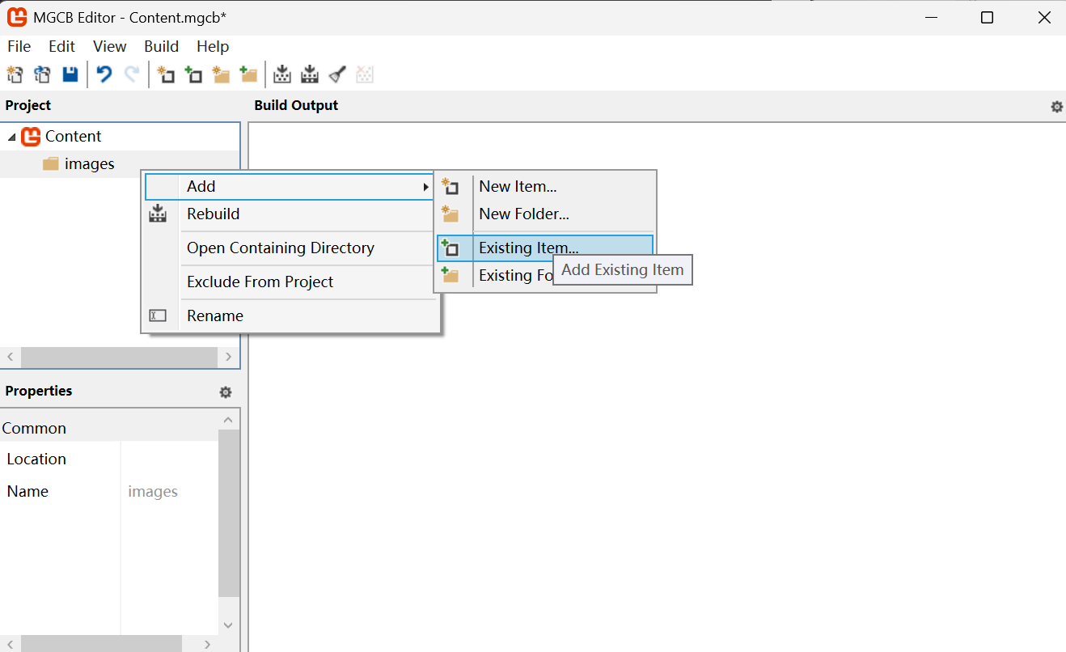Select the images folder in tree
The height and width of the screenshot is (652, 1066).
click(x=89, y=164)
